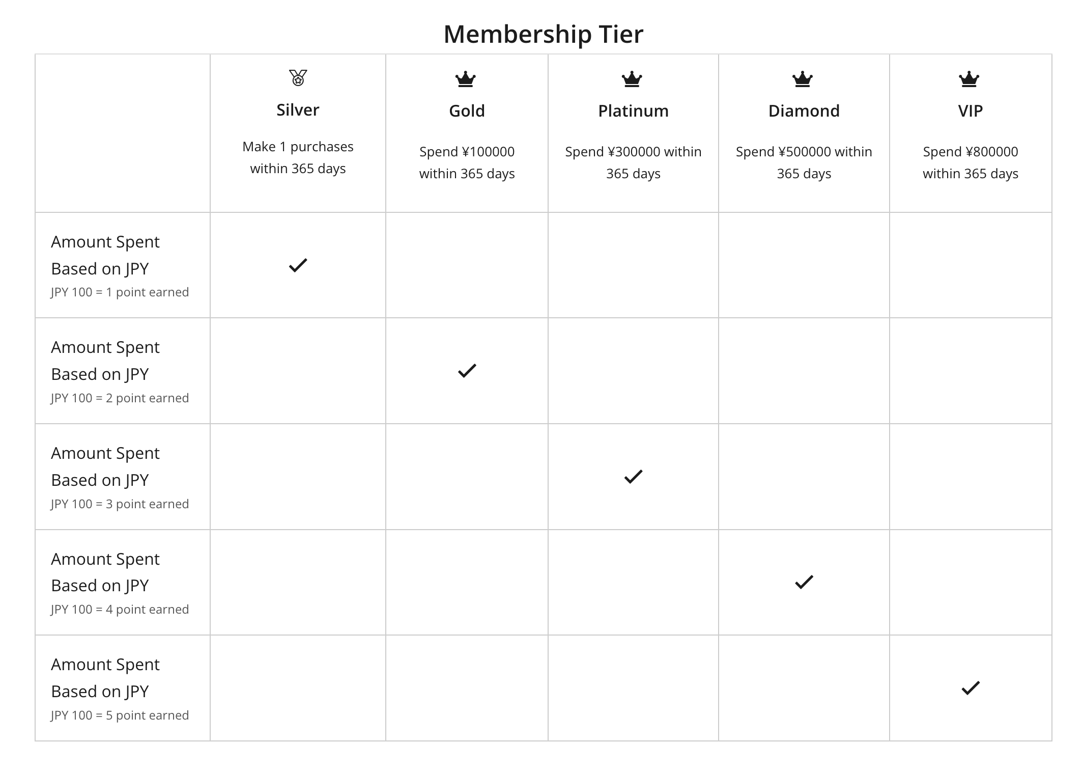Click 'JPY 100 = 1 point earned' text
The image size is (1083, 771).
coord(120,292)
